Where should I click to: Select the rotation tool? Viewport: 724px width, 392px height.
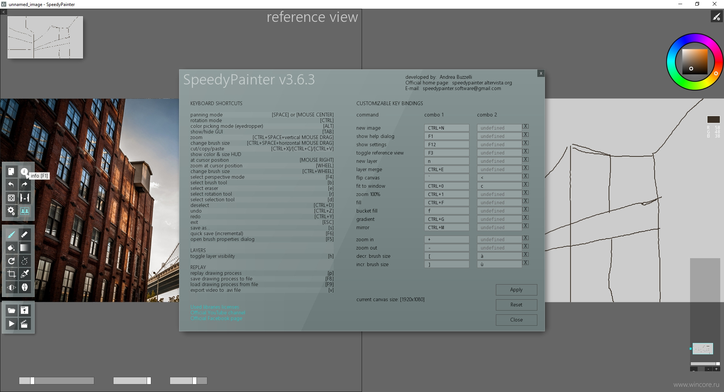click(11, 261)
